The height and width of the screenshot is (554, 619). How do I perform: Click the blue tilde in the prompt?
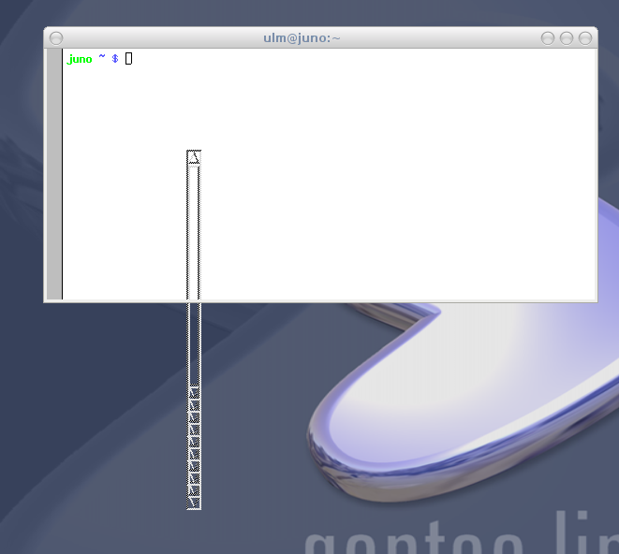pyautogui.click(x=102, y=59)
